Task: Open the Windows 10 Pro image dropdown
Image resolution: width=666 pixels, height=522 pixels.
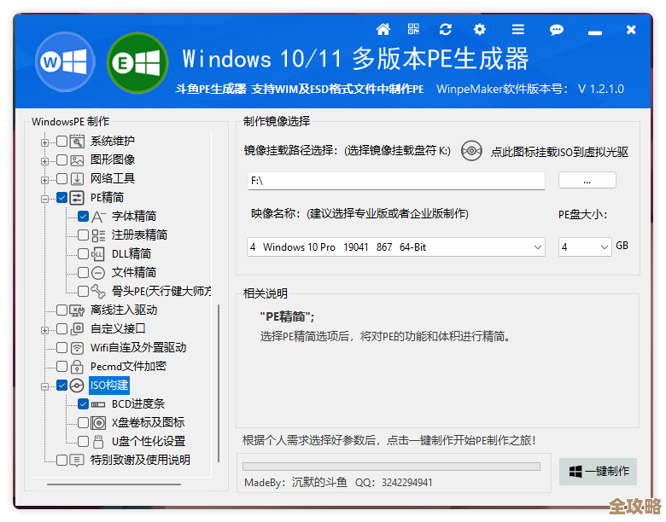Action: pyautogui.click(x=396, y=247)
